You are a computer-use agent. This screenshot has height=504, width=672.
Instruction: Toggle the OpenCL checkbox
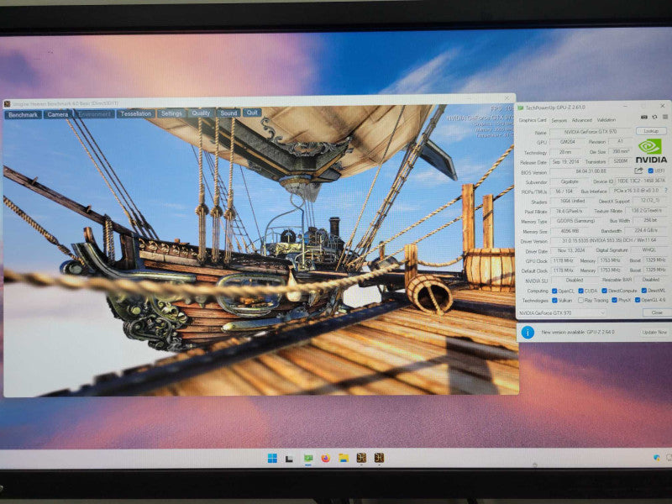pyautogui.click(x=554, y=291)
